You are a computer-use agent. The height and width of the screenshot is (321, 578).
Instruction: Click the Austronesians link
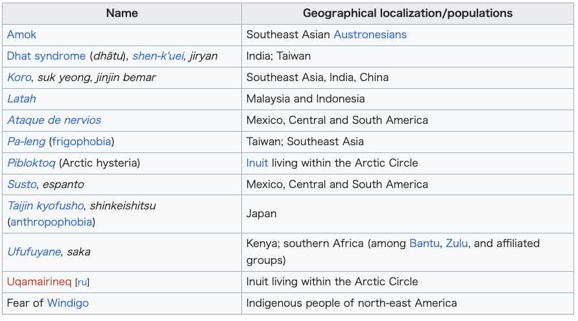click(370, 34)
